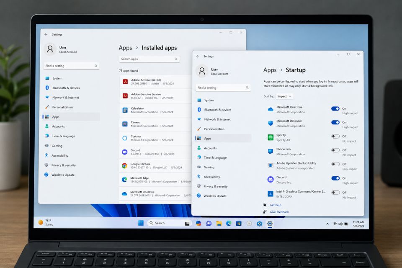402x268 pixels.
Task: Click the Microsoft OneDrive icon in Startup list
Action: coord(271,110)
